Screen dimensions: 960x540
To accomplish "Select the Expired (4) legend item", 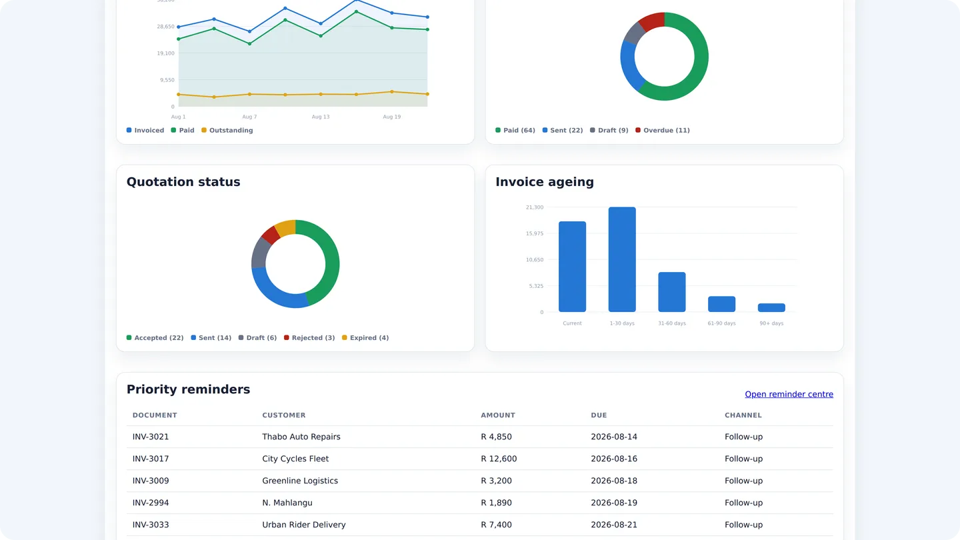I will tap(365, 338).
